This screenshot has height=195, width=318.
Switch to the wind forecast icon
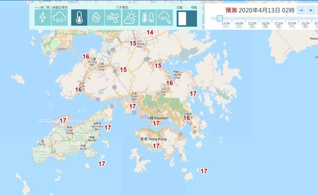pos(113,18)
